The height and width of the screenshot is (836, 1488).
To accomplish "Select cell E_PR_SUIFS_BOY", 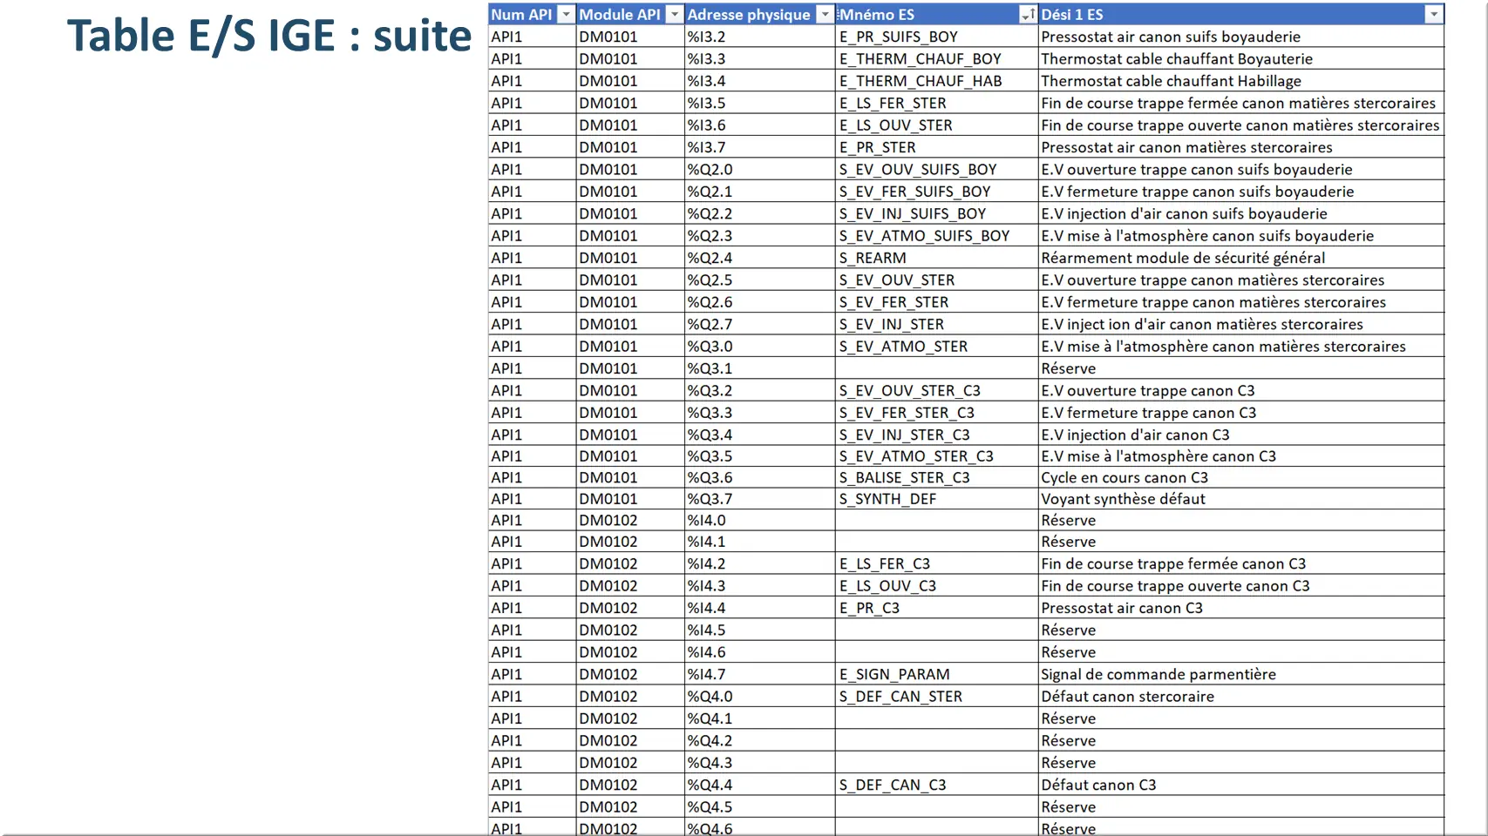I will (x=936, y=37).
